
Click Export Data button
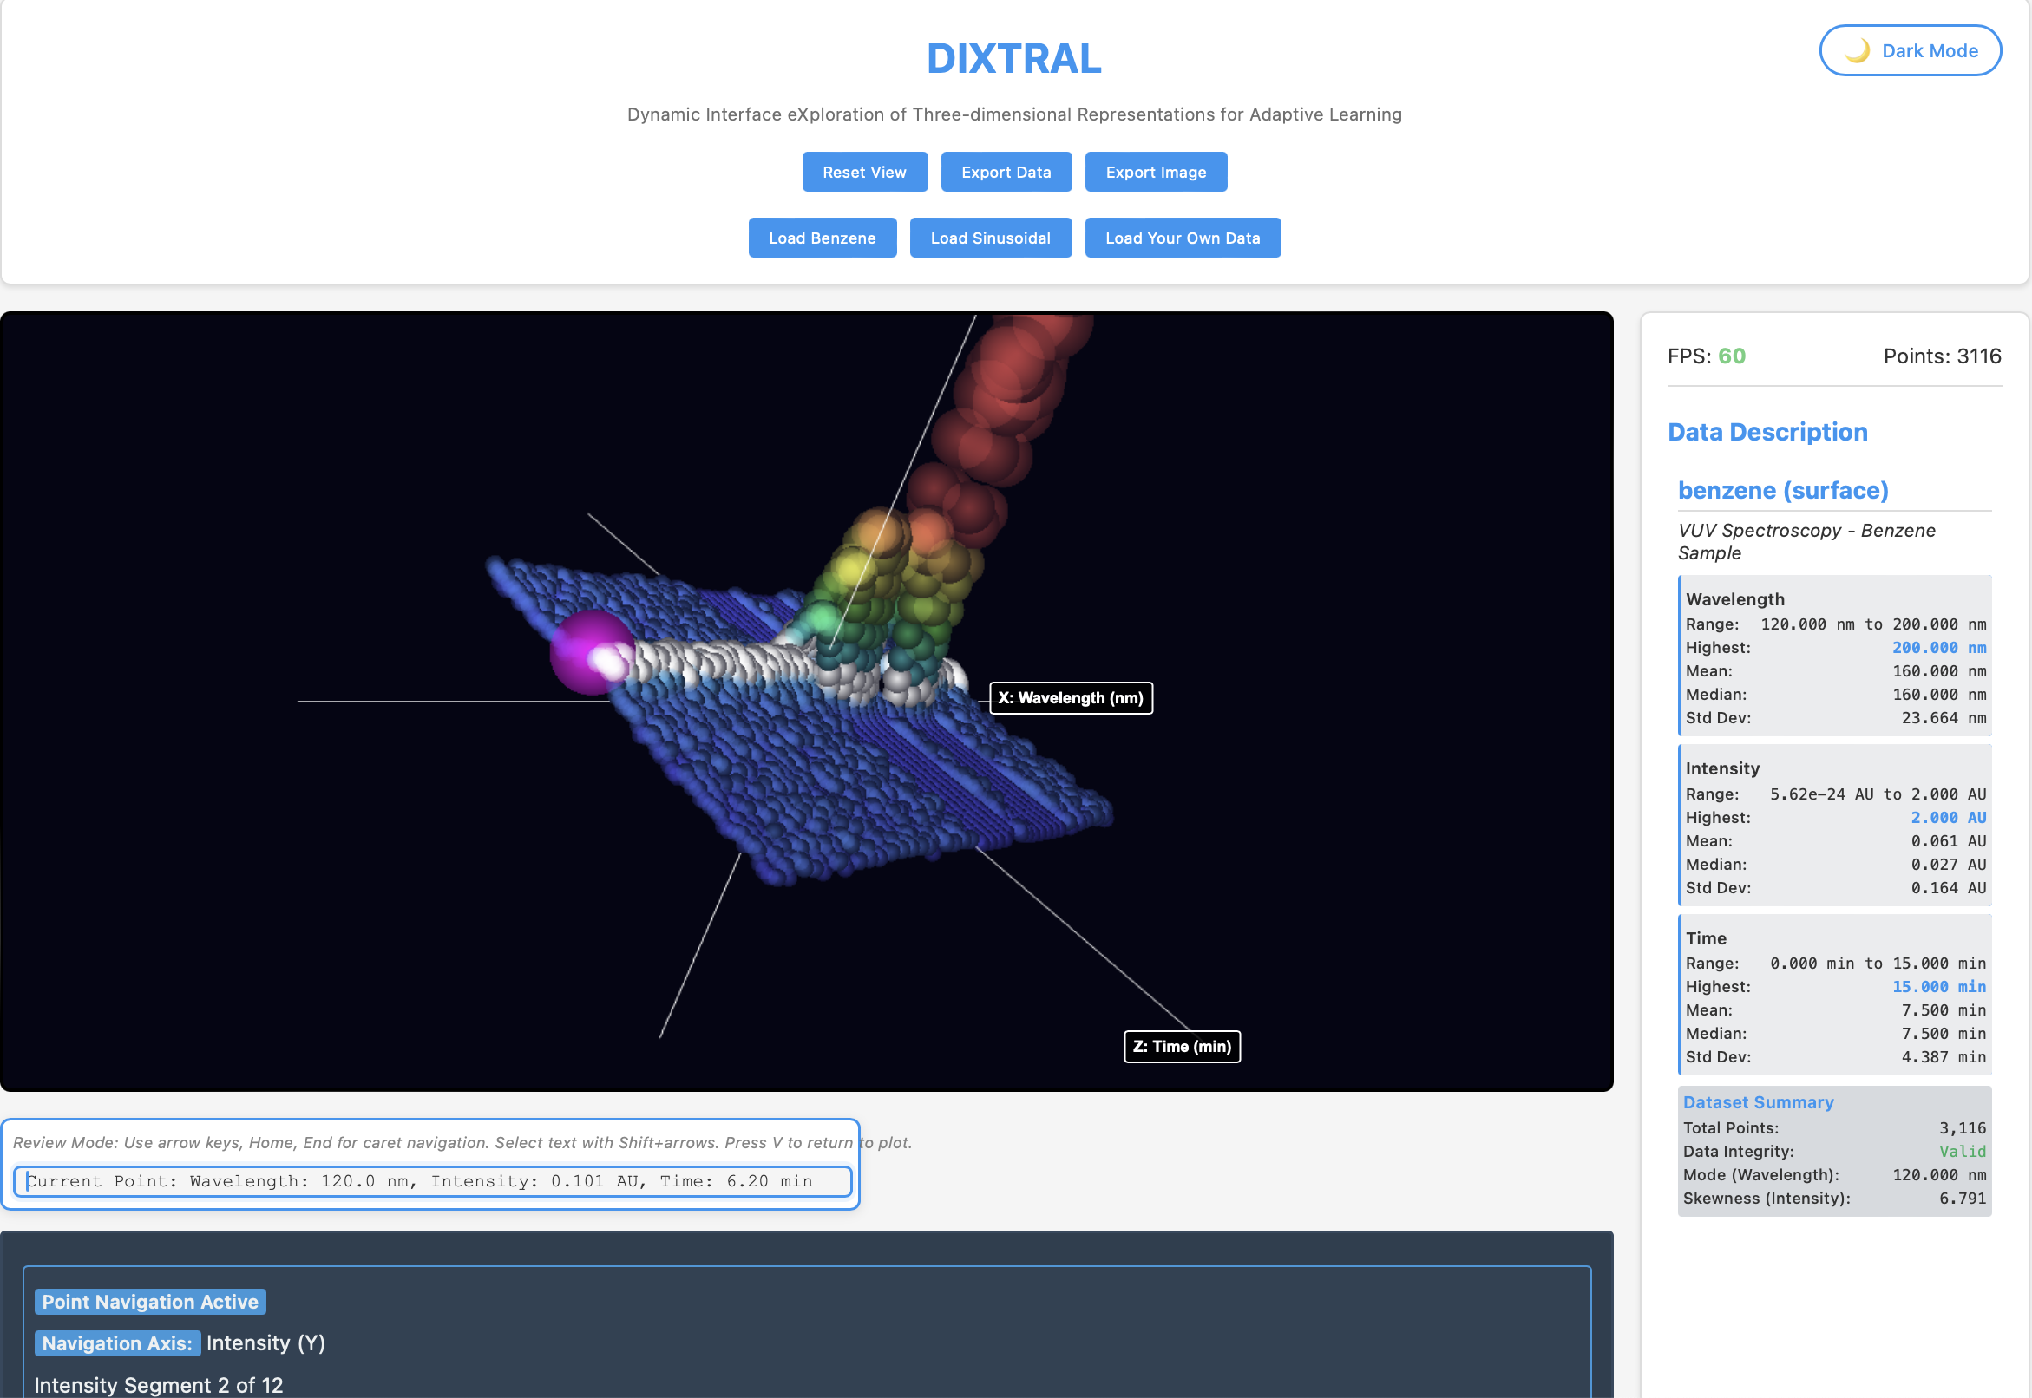click(1005, 172)
